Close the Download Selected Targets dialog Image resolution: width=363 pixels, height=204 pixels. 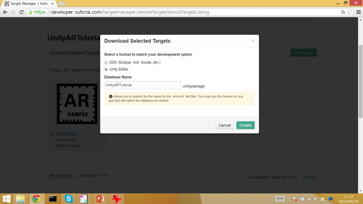(x=253, y=40)
